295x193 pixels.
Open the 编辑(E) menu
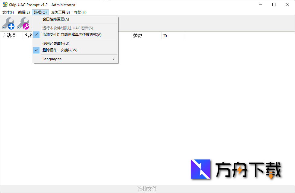tap(24, 12)
